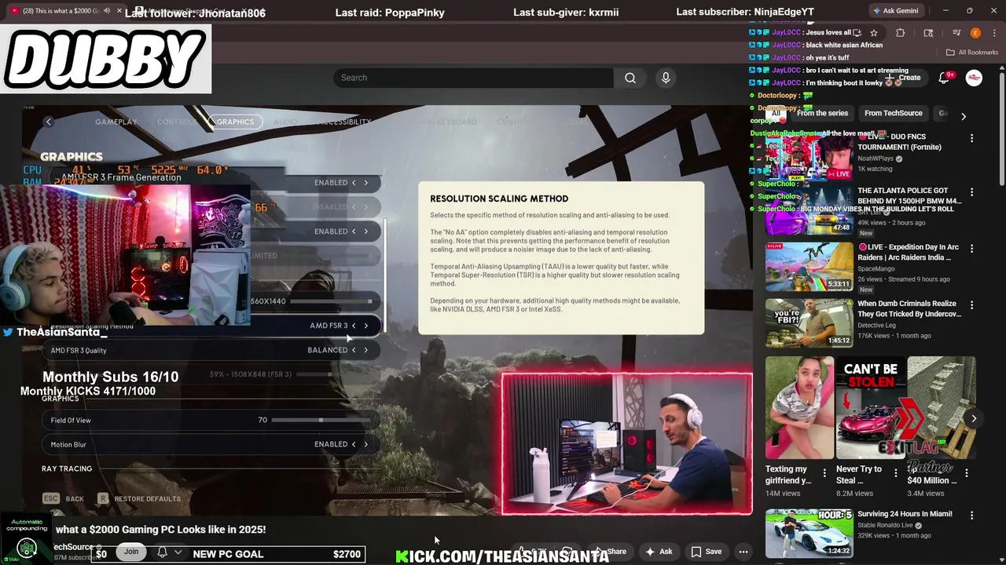1006x565 pixels.
Task: Click left arrow on Frame Generation row
Action: 354,183
